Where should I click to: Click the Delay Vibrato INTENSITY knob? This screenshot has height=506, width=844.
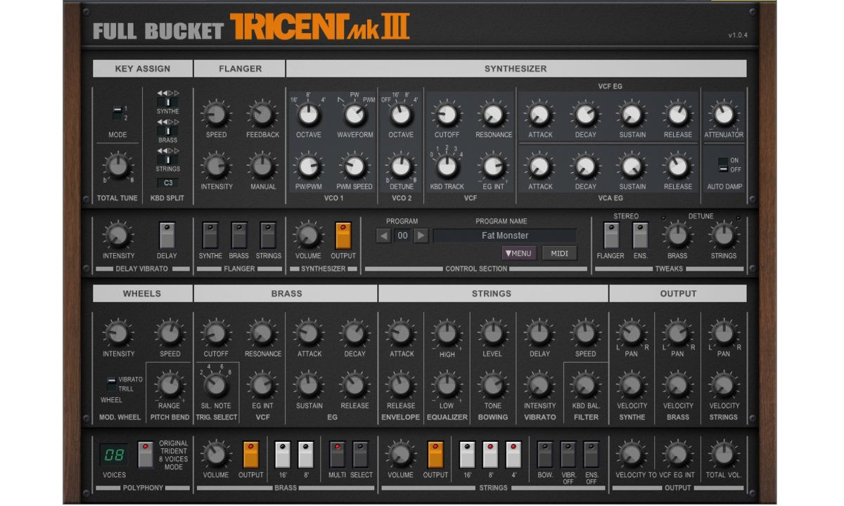click(117, 235)
